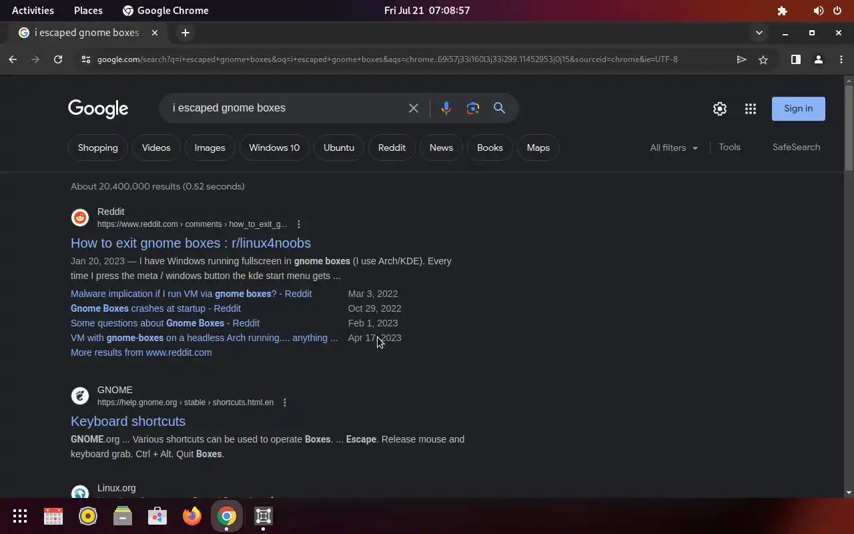Open 'How to exit gnome boxes' result
This screenshot has height=534, width=854.
pyautogui.click(x=191, y=243)
